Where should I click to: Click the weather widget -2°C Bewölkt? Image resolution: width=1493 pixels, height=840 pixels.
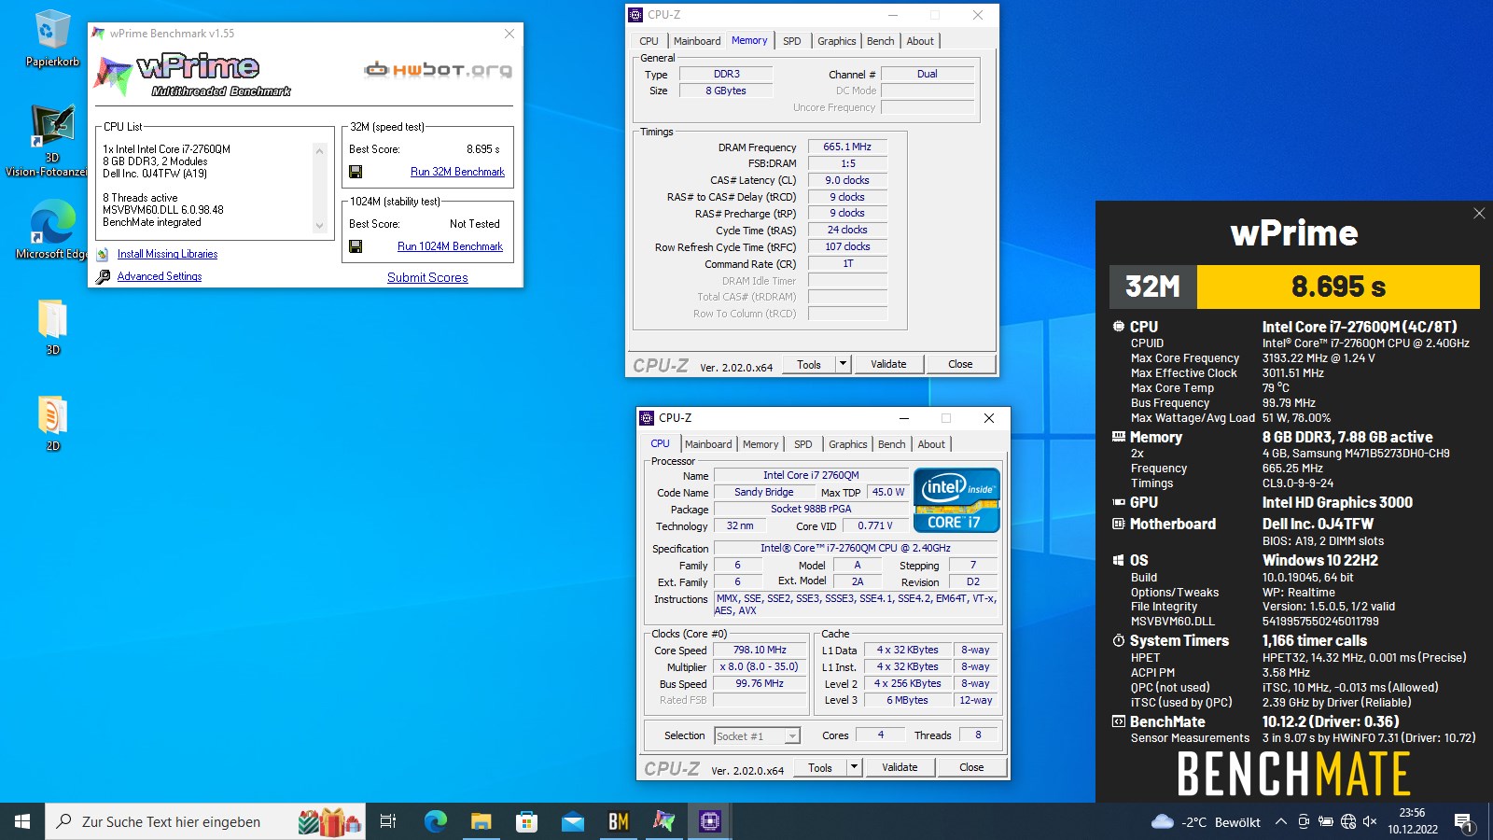click(x=1206, y=821)
